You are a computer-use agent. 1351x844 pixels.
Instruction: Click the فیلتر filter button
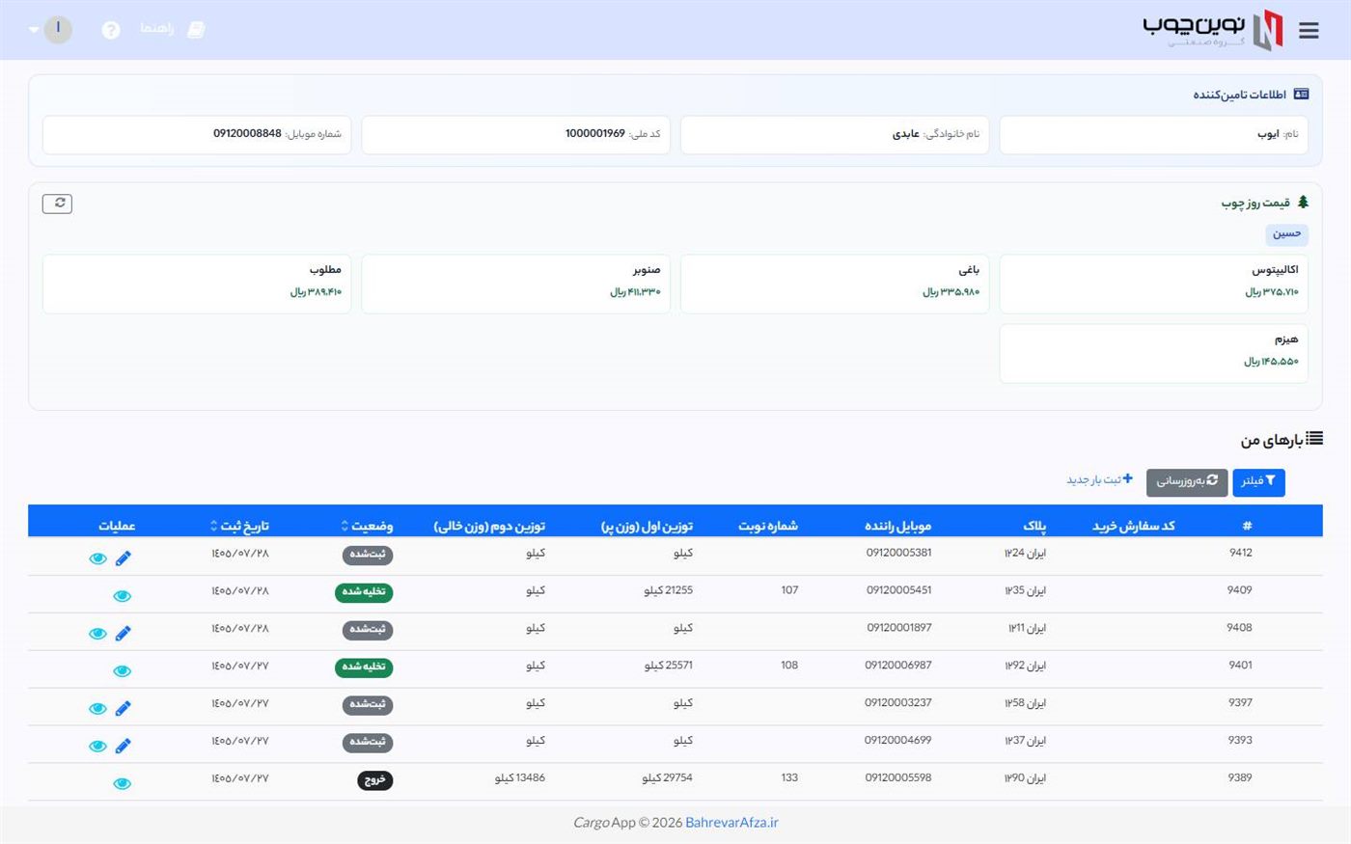tap(1258, 481)
